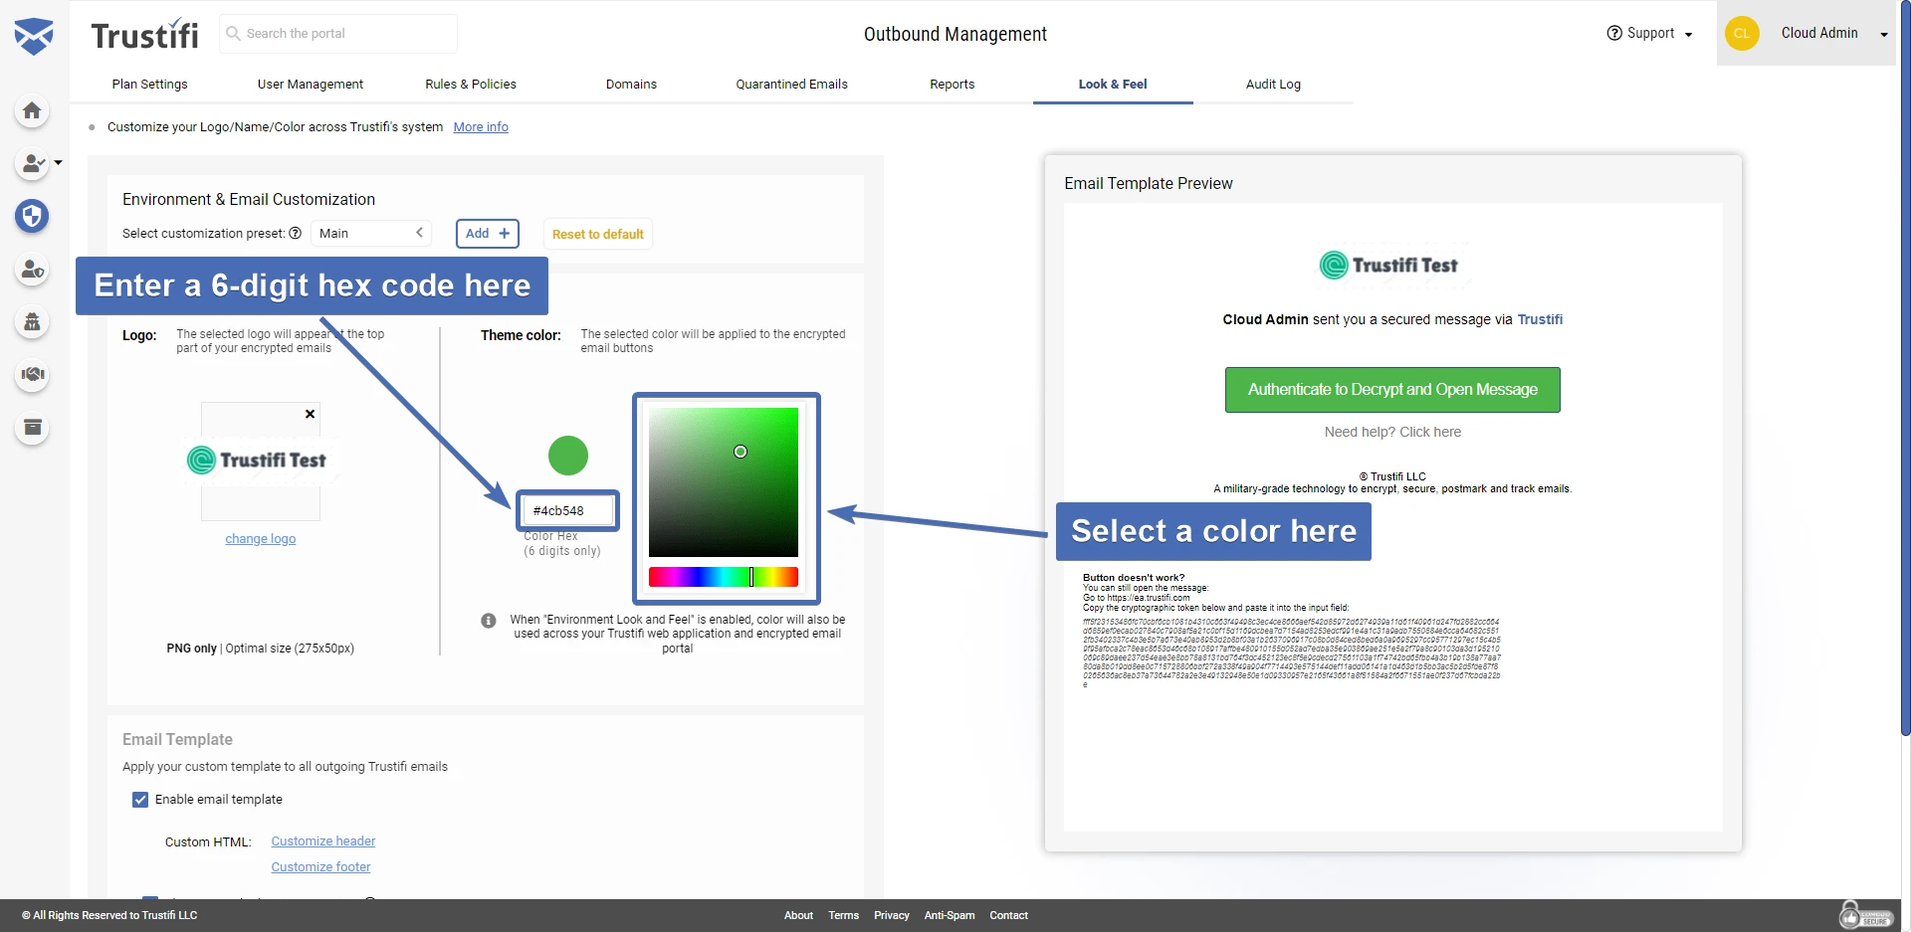Open the 'Main' preset selector
This screenshot has height=932, width=1911.
(369, 233)
